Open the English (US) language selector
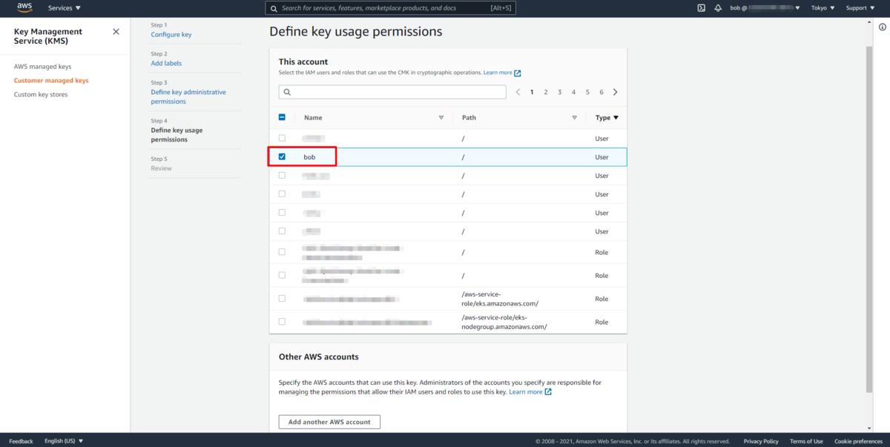Viewport: 890px width, 447px height. click(x=64, y=441)
